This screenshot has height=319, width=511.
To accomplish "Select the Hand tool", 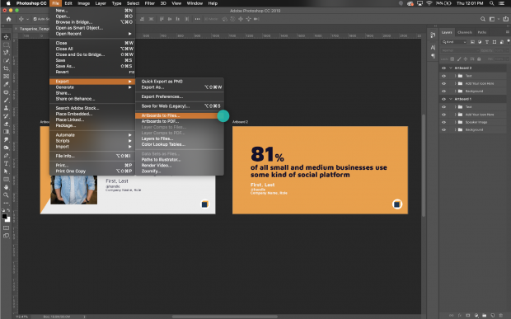I will pos(7,187).
